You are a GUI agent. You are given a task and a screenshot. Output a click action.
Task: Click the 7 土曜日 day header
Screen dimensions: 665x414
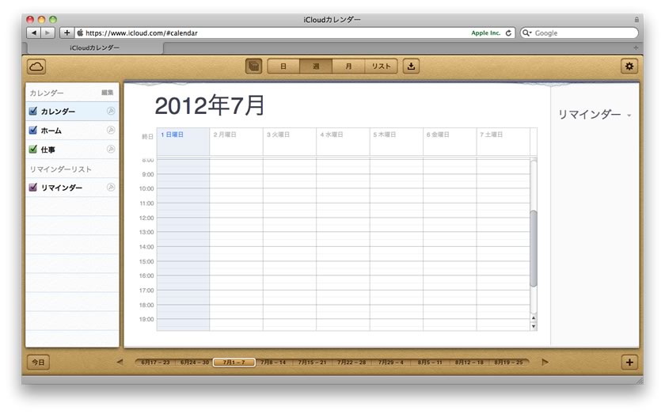pos(492,135)
